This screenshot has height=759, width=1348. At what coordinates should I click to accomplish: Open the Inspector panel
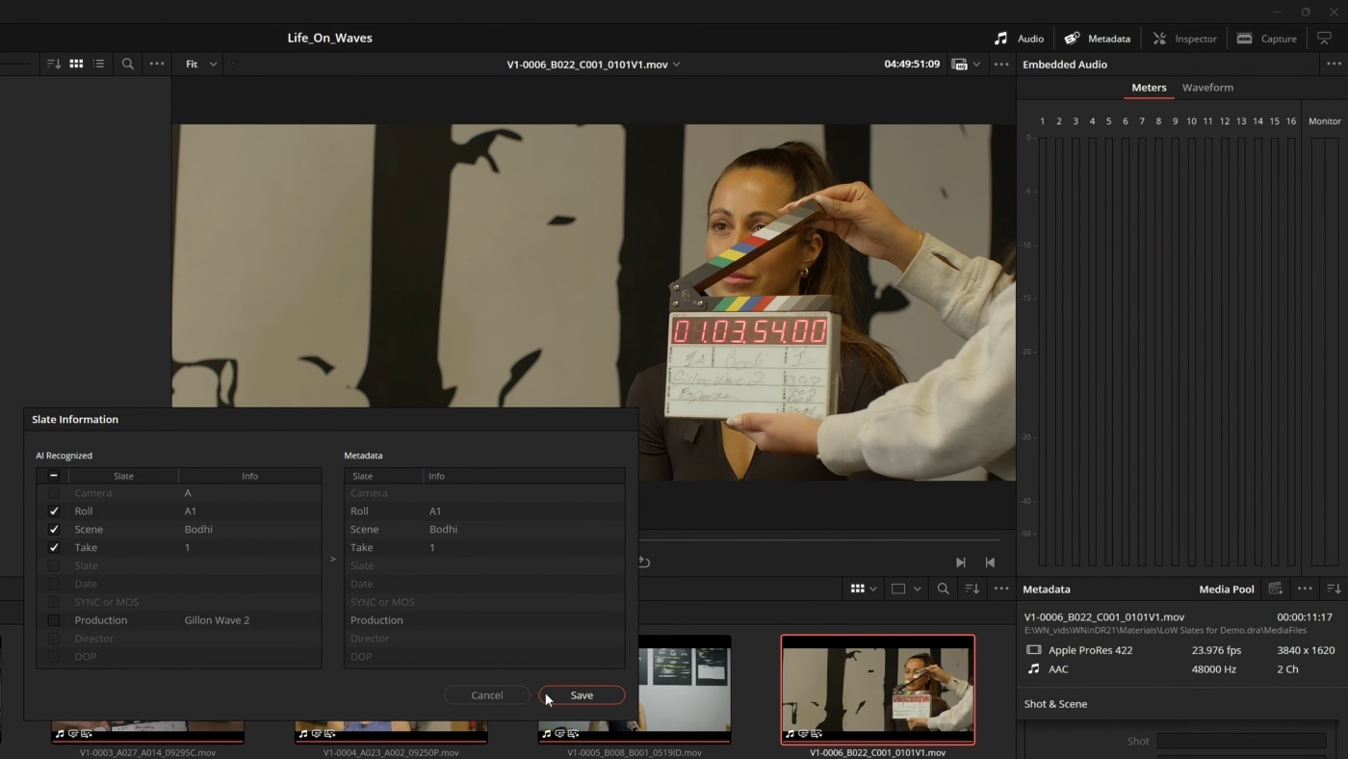coord(1184,39)
